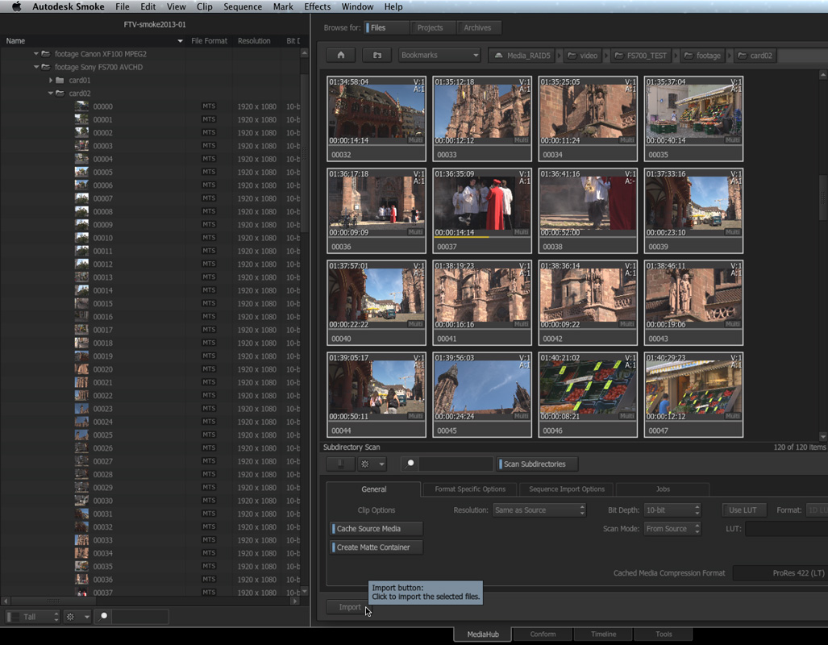This screenshot has height=645, width=828.
Task: Click the Import button
Action: pyautogui.click(x=349, y=607)
